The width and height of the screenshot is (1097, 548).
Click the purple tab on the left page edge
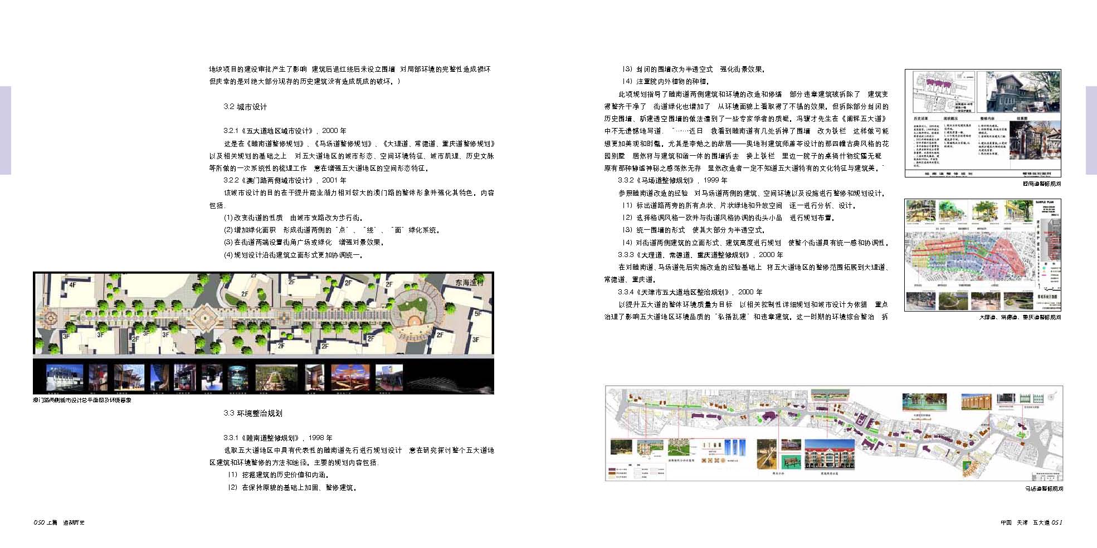[5, 130]
